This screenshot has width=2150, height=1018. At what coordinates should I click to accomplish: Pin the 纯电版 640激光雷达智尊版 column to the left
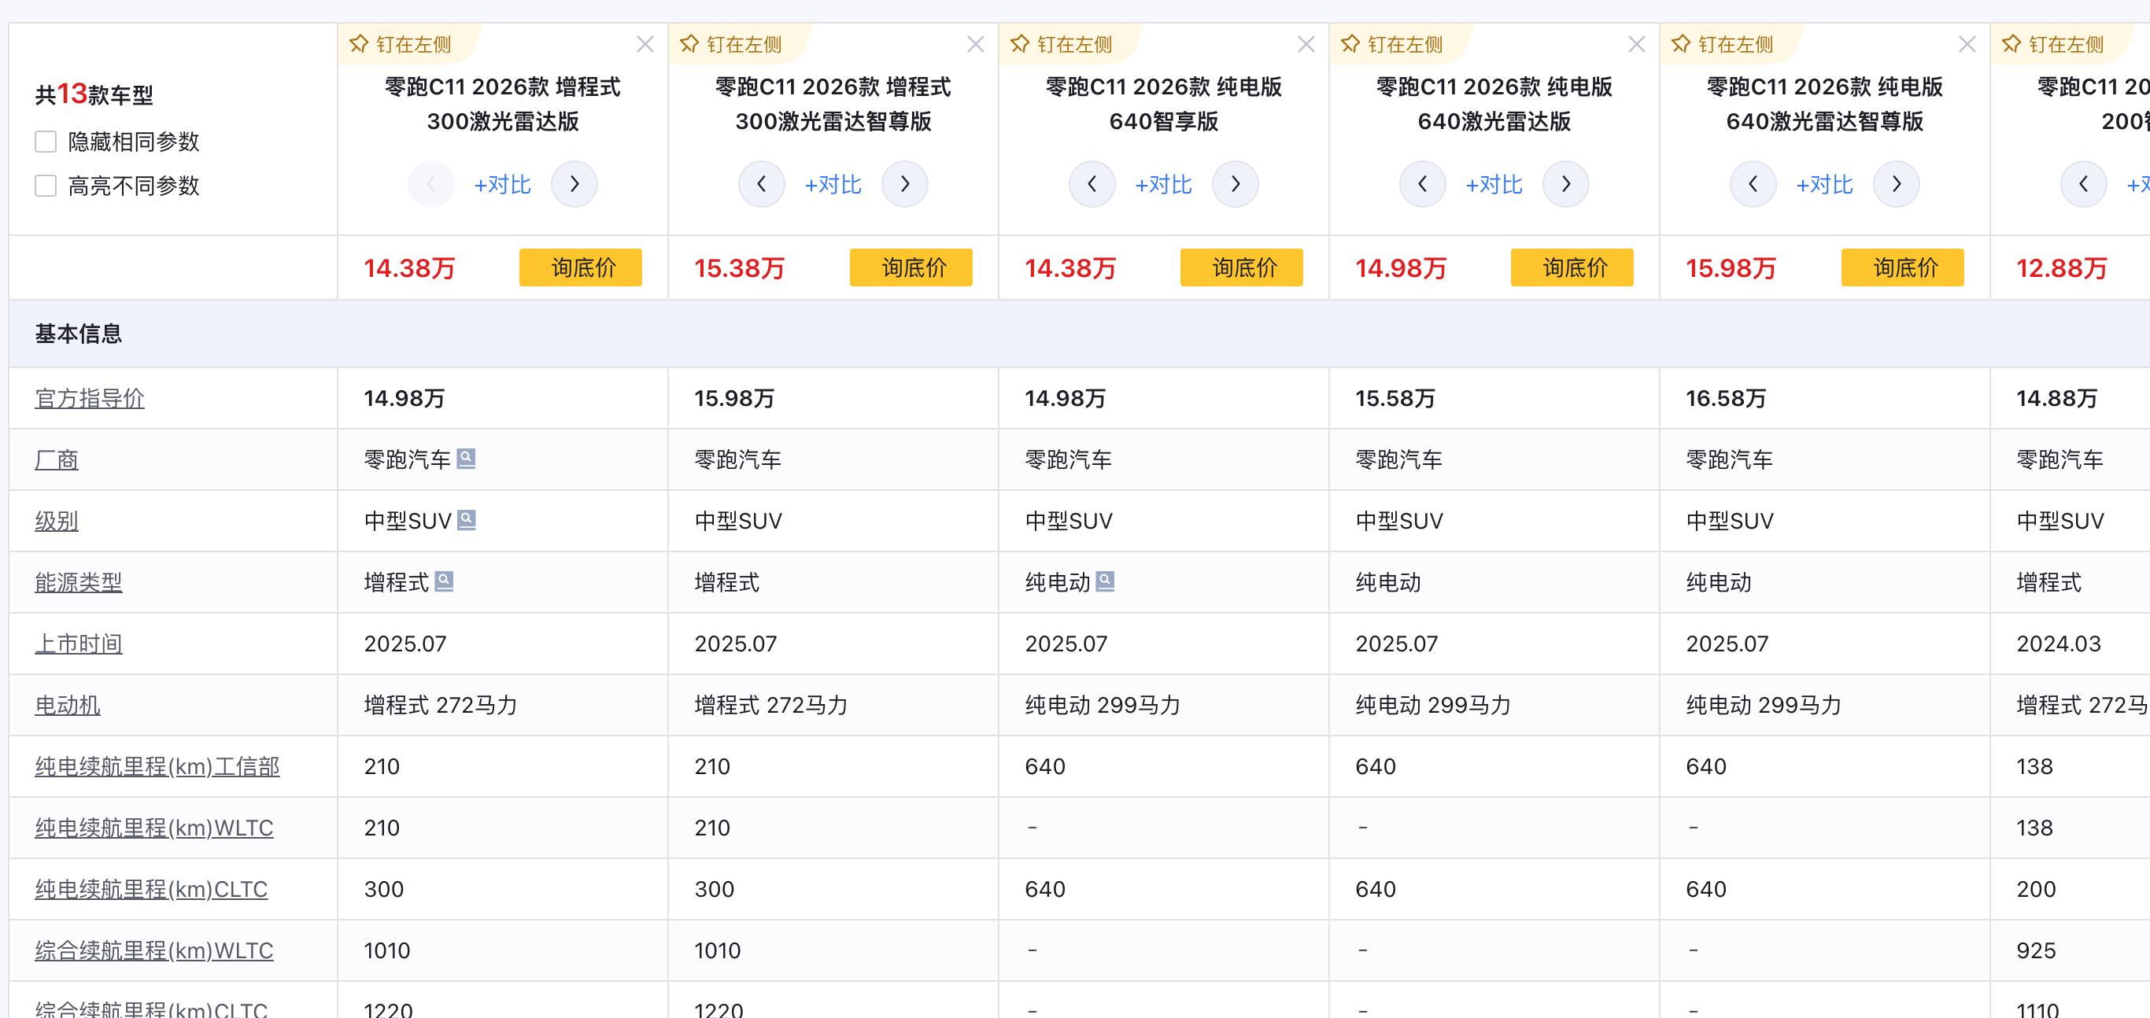1723,44
